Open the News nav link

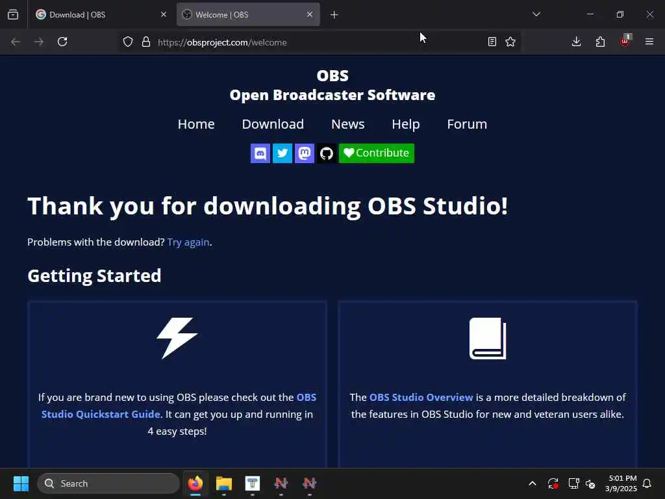(348, 124)
